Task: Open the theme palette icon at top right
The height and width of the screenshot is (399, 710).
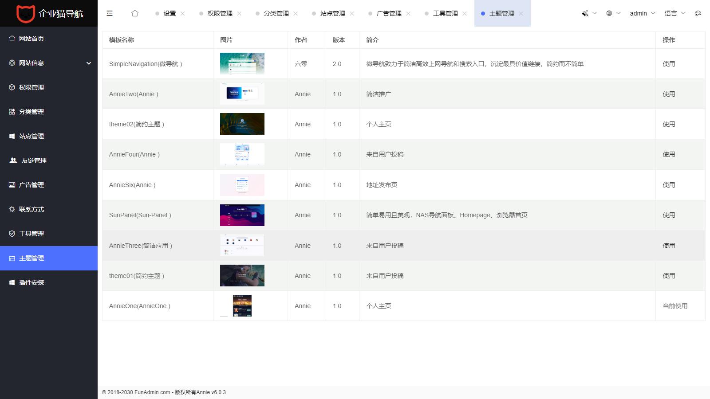Action: click(698, 13)
